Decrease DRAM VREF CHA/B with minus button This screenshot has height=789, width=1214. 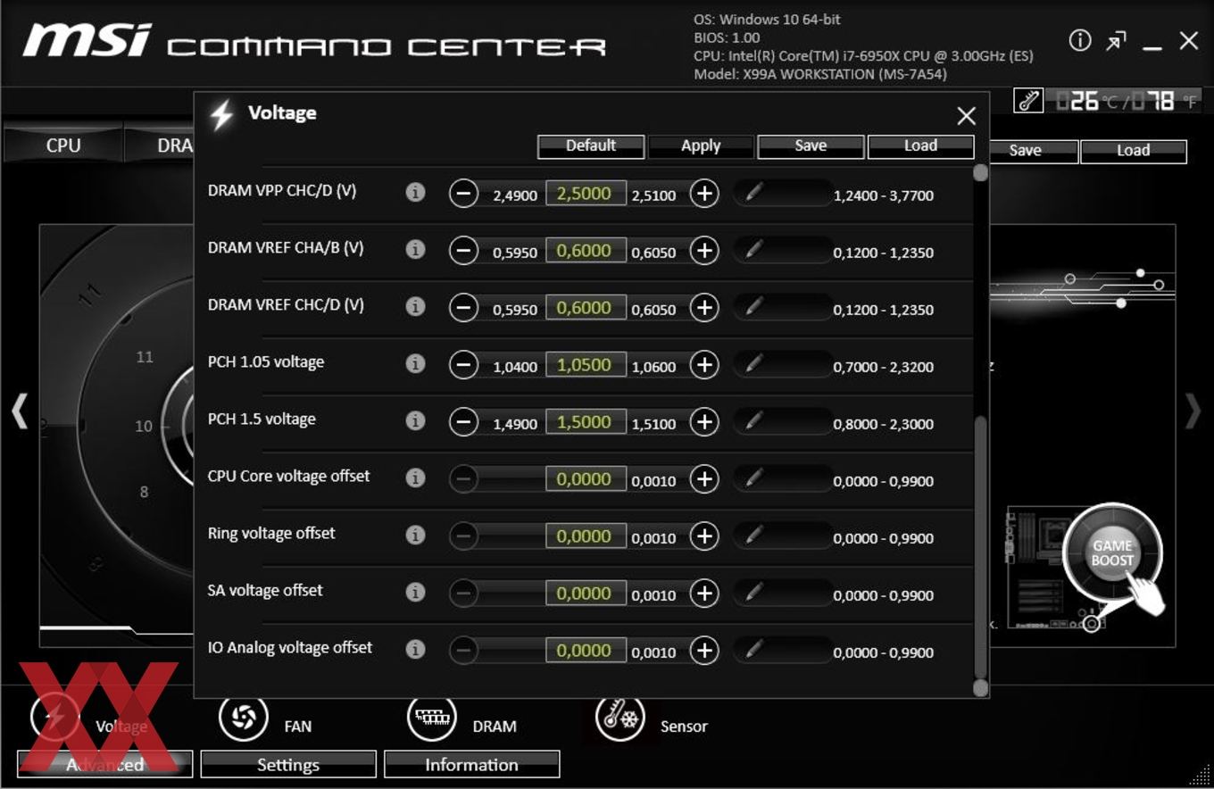tap(463, 251)
